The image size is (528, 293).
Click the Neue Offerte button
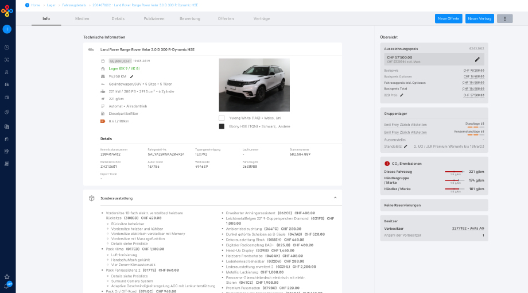(x=449, y=18)
